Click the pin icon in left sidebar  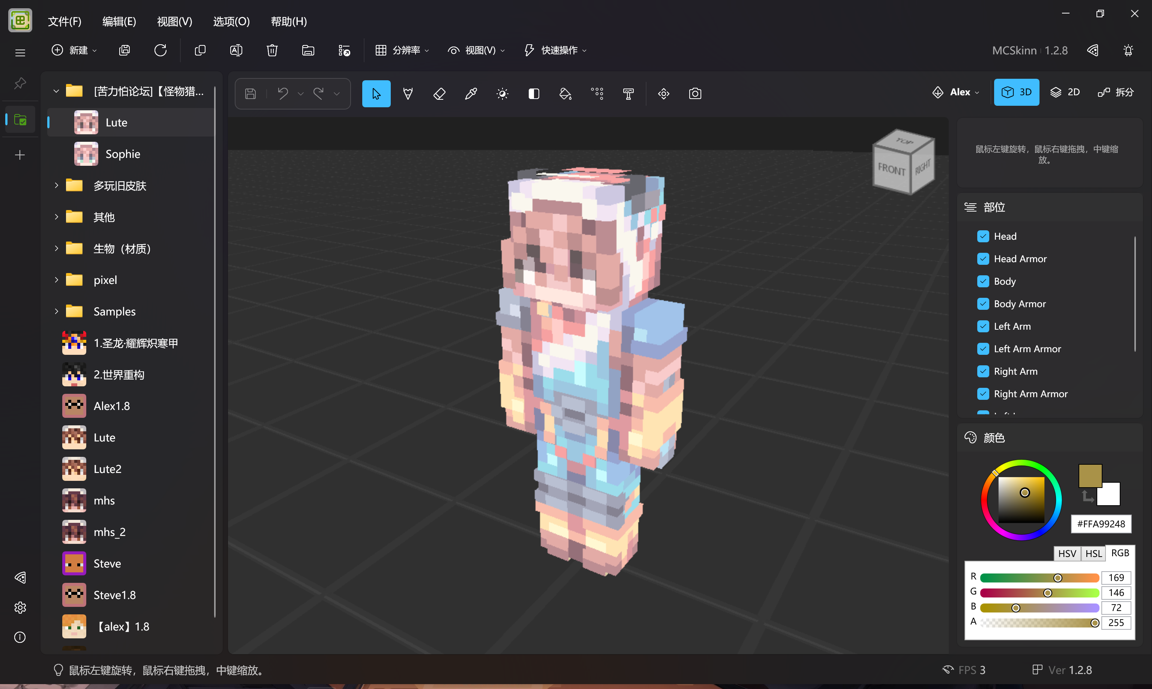[x=20, y=84]
